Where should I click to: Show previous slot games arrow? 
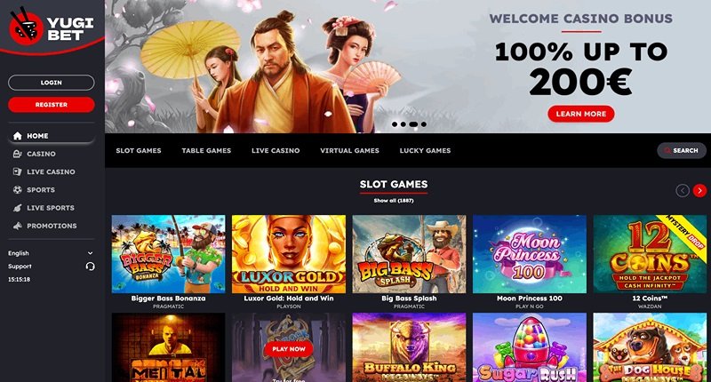pos(683,190)
